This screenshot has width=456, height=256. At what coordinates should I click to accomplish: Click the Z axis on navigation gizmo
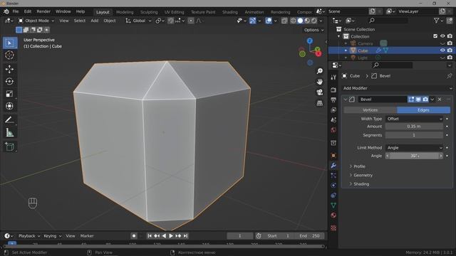tap(310, 41)
